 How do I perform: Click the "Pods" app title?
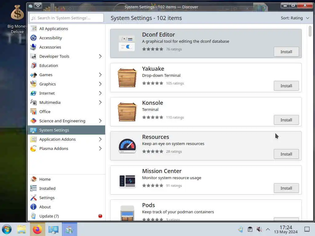(149, 205)
